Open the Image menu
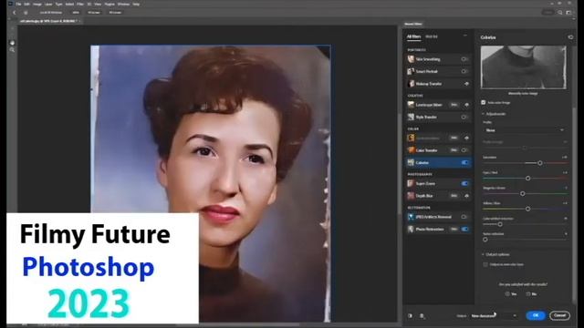Screen dimensions: 584x328 click(x=37, y=4)
